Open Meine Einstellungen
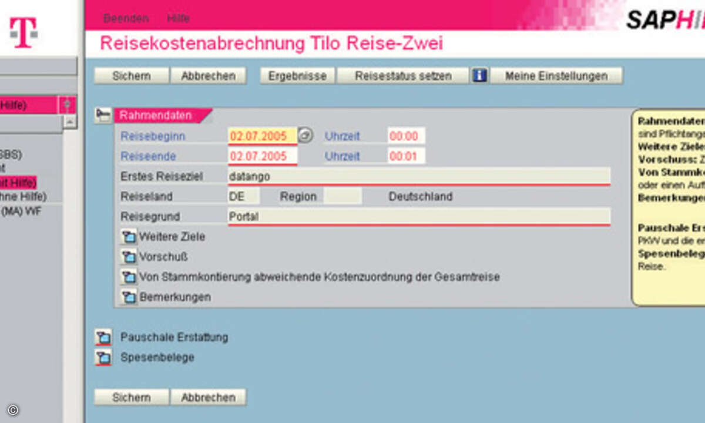705x423 pixels. 556,76
